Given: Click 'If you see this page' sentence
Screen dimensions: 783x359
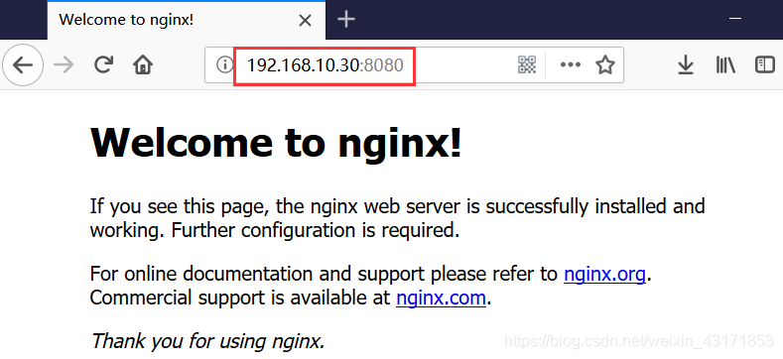Looking at the screenshot, I should pyautogui.click(x=397, y=219).
